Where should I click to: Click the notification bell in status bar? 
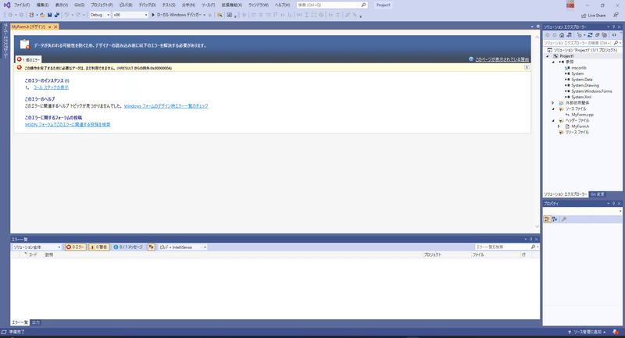tap(616, 332)
